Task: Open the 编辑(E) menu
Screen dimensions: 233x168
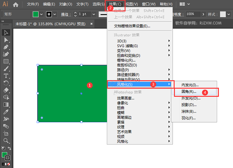Action: (49, 4)
